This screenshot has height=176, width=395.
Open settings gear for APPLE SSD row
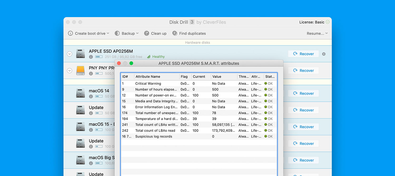click(324, 54)
